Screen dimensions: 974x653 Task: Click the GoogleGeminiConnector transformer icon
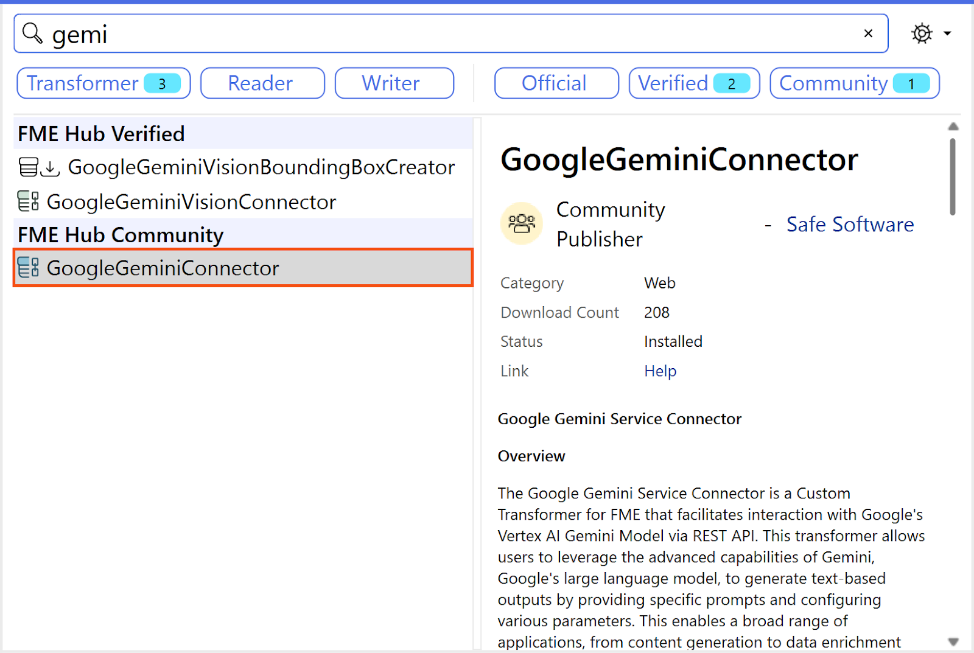[x=28, y=267]
